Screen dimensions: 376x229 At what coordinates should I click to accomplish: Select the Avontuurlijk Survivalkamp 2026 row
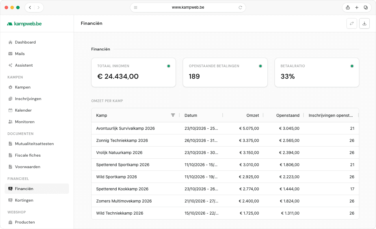point(225,128)
